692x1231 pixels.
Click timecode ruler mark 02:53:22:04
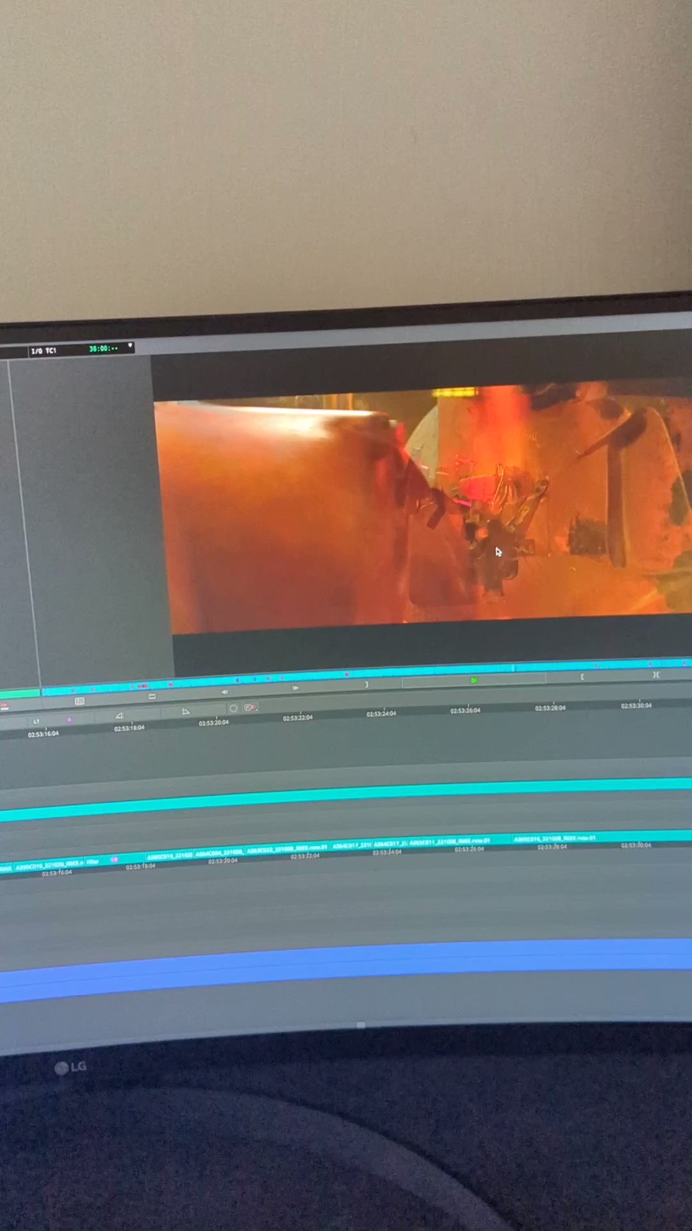298,718
